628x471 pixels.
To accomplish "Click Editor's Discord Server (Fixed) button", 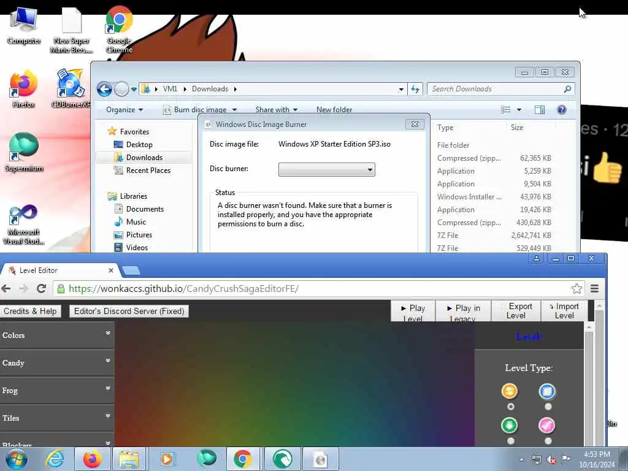I will [129, 311].
